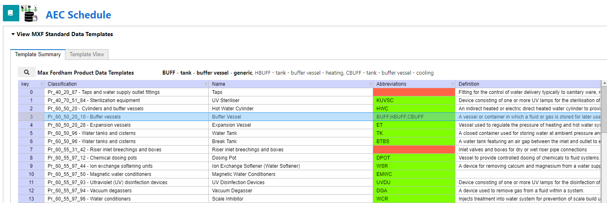This screenshot has width=607, height=203.
Task: Open the Name column filter icon
Action: click(369, 84)
